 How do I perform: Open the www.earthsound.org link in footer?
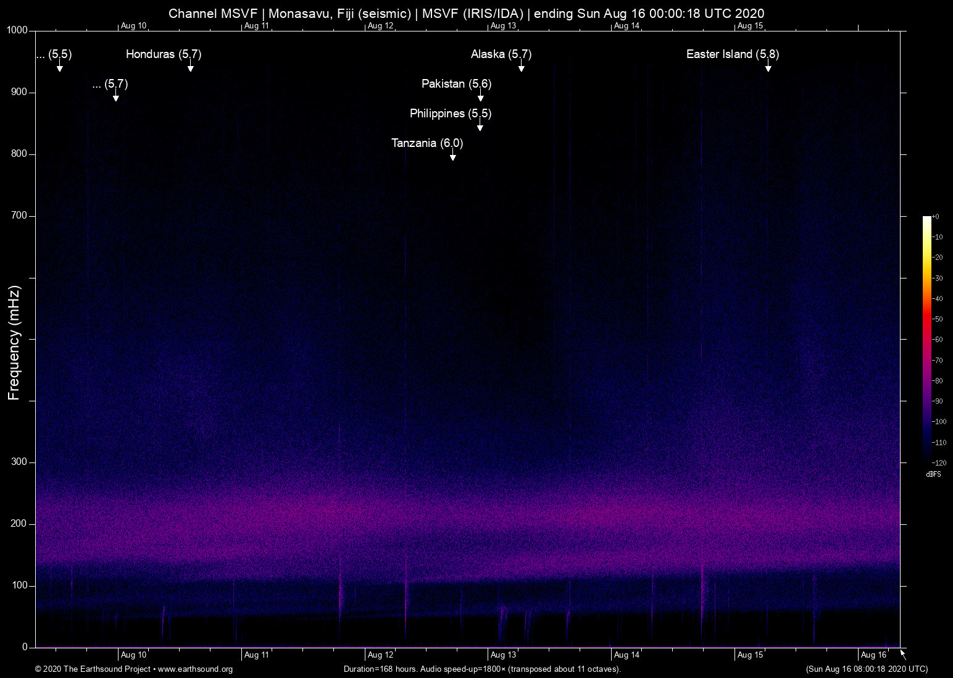pyautogui.click(x=195, y=669)
